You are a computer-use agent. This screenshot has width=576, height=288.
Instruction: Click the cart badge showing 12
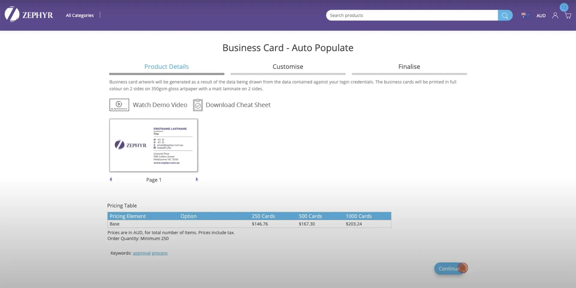[x=564, y=7]
